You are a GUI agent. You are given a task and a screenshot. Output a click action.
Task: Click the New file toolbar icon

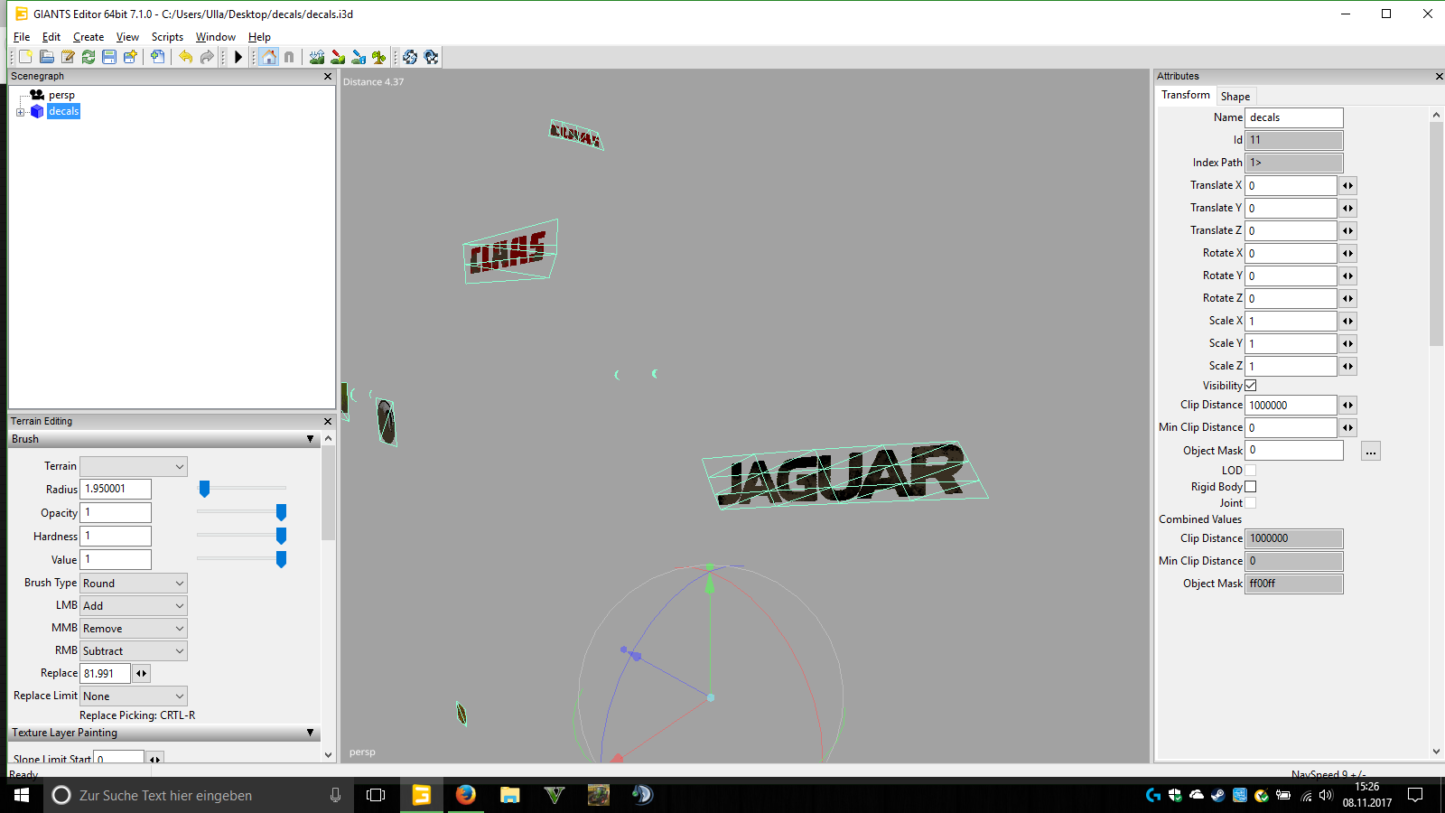point(25,57)
